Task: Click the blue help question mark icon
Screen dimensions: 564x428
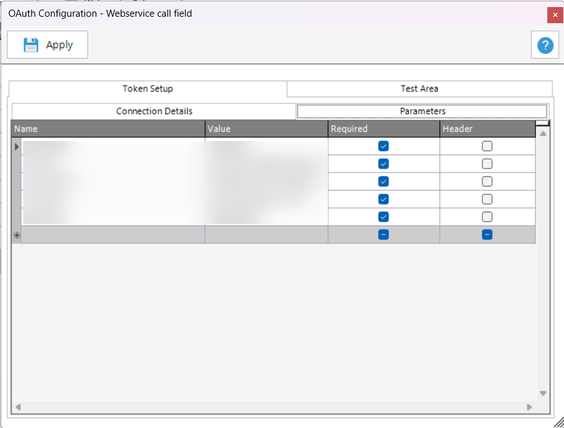Action: (545, 45)
